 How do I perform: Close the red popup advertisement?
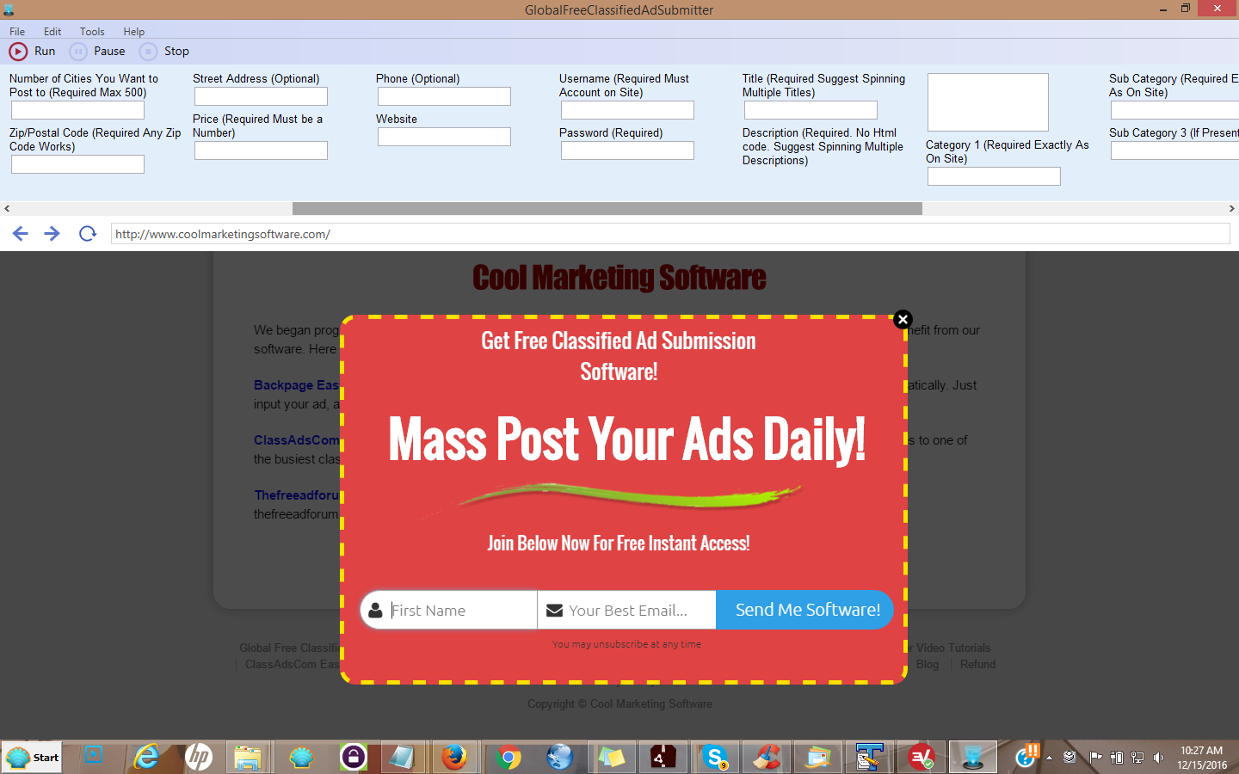click(x=903, y=319)
